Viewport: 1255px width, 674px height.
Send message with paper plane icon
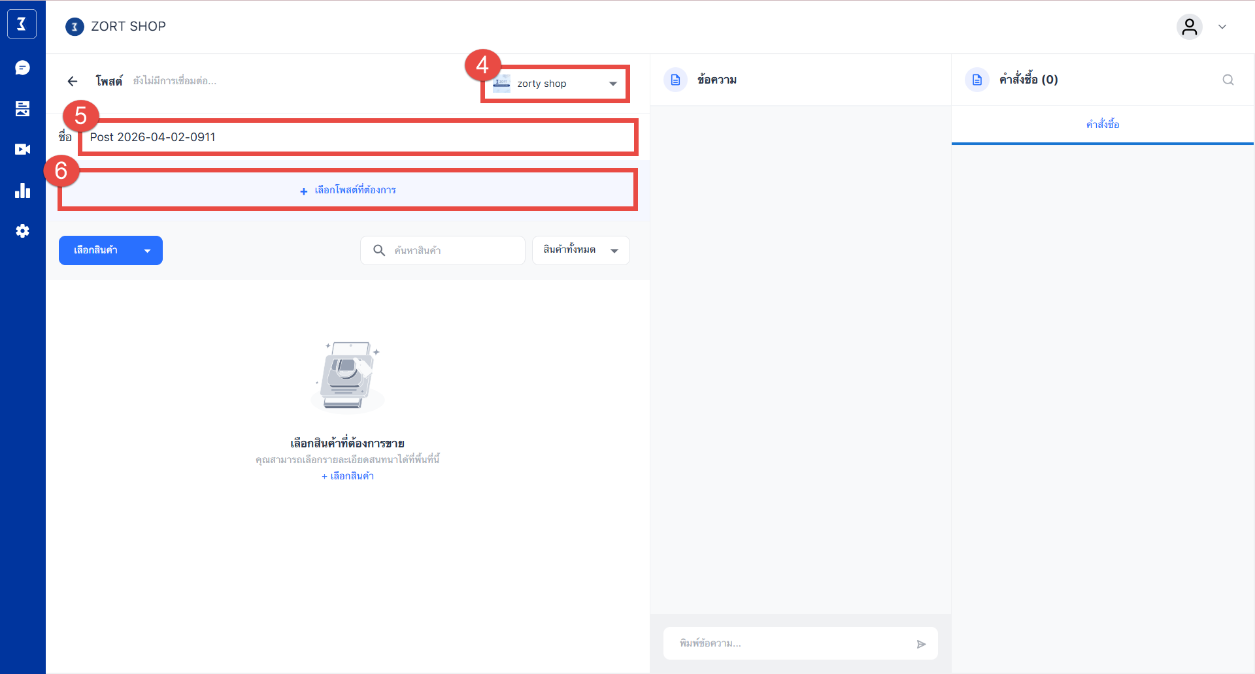click(x=921, y=644)
